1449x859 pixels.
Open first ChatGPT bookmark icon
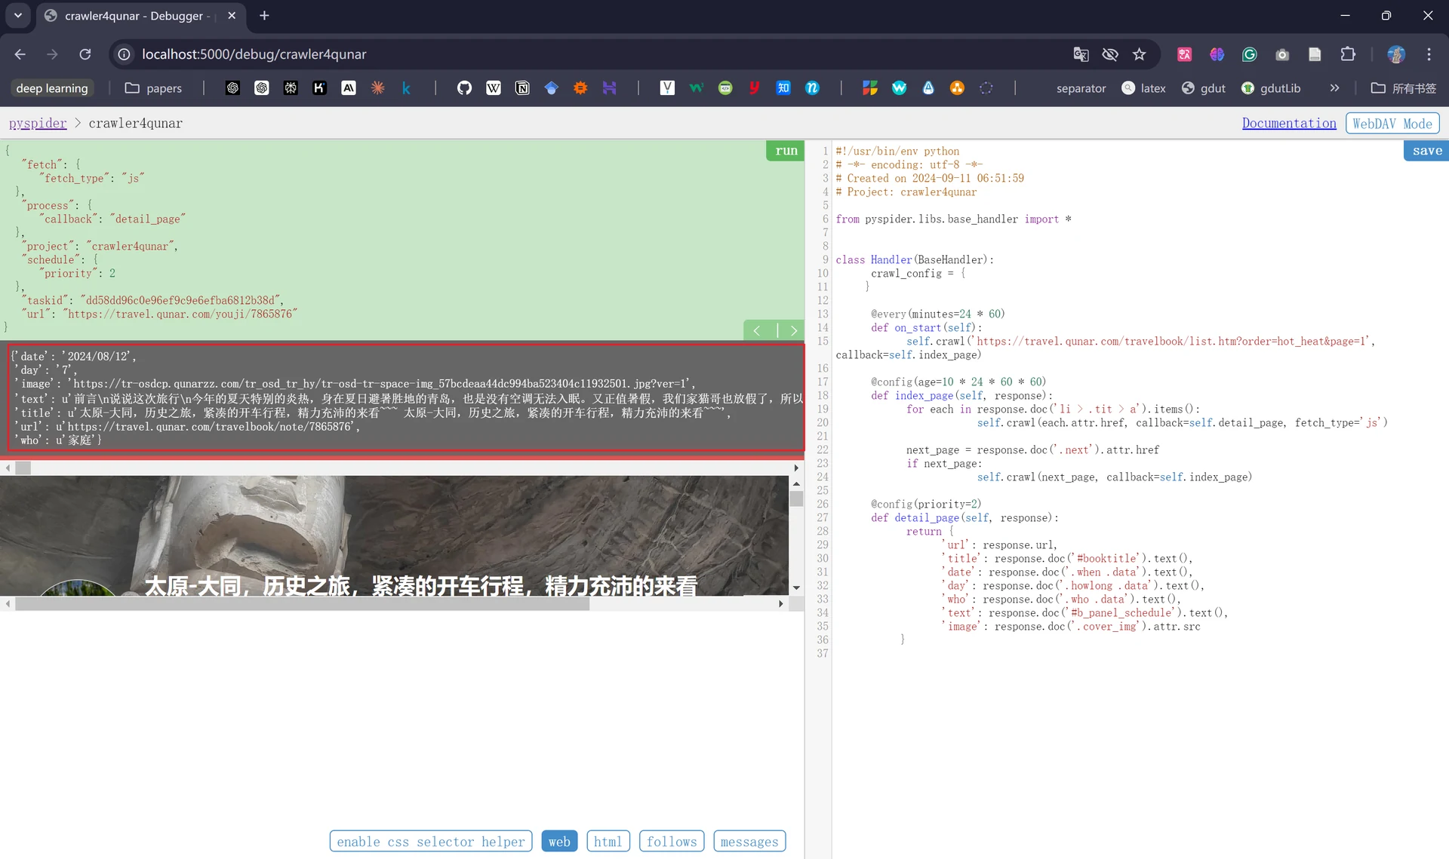[x=232, y=88]
